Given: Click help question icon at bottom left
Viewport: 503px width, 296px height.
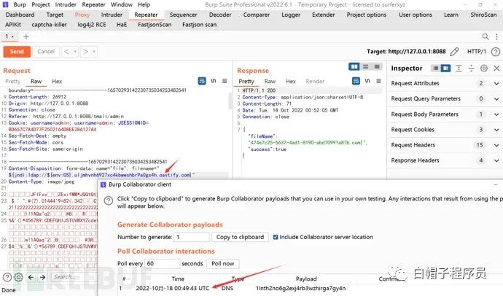Looking at the screenshot, I should pyautogui.click(x=7, y=277).
